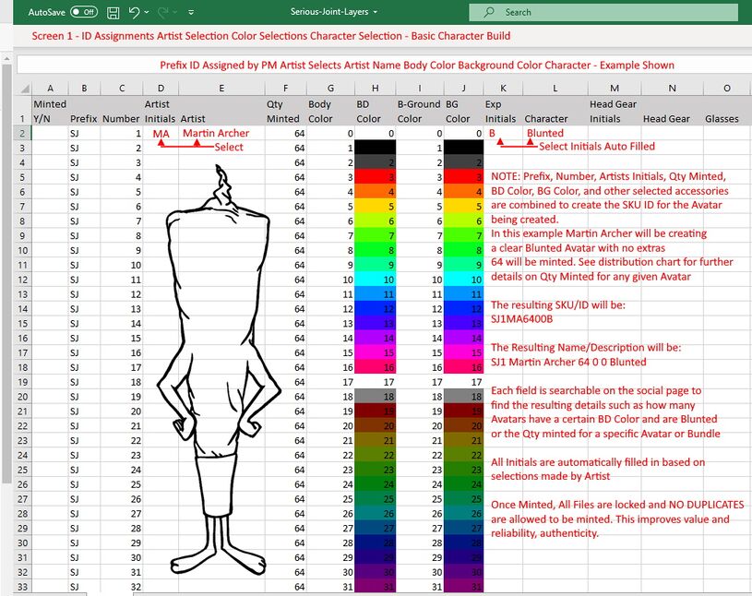
Task: Select row 33 header
Action: pyautogui.click(x=22, y=587)
